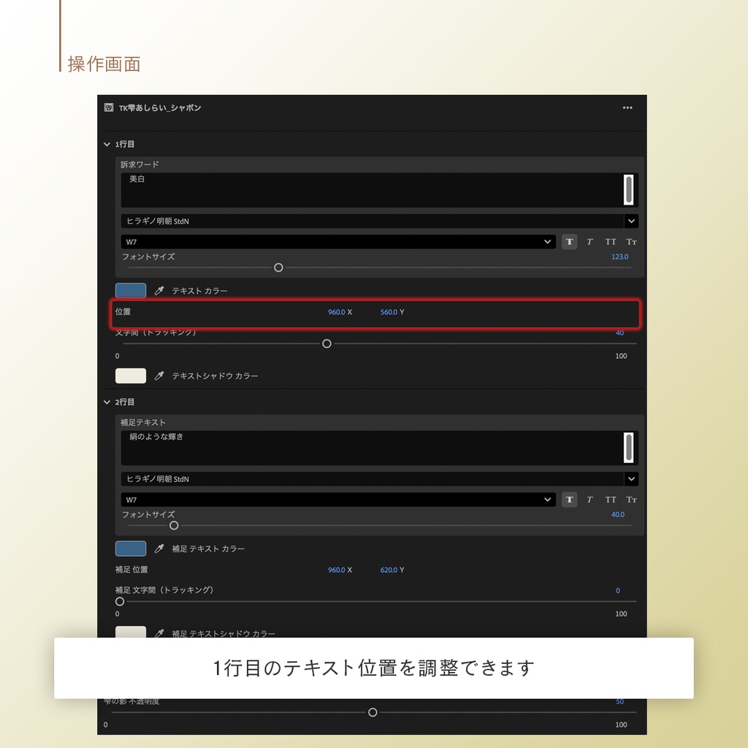Click the 補足 位置 Y value 620.0
The width and height of the screenshot is (748, 748).
389,570
